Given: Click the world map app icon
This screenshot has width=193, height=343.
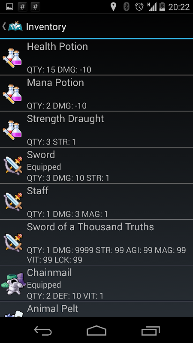Looking at the screenshot, I should click(15, 26).
